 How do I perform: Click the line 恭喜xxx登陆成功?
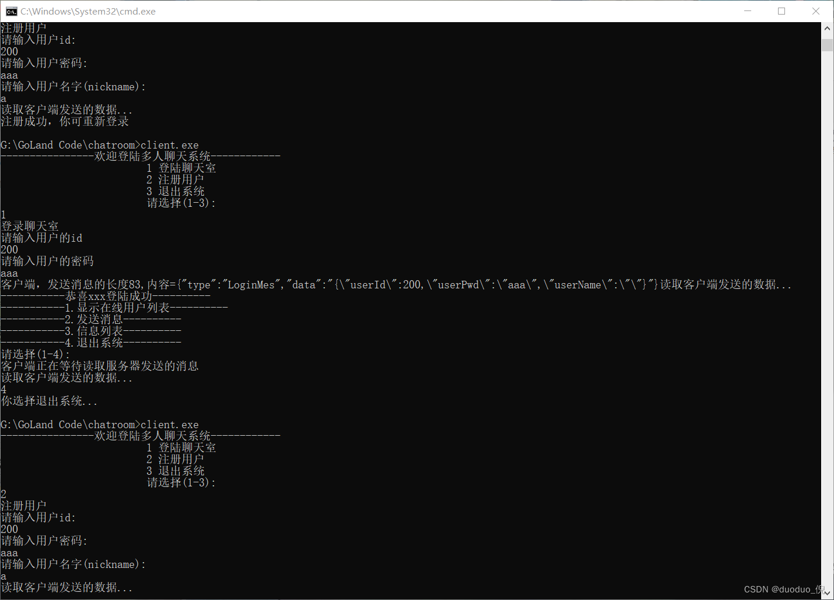pyautogui.click(x=106, y=296)
